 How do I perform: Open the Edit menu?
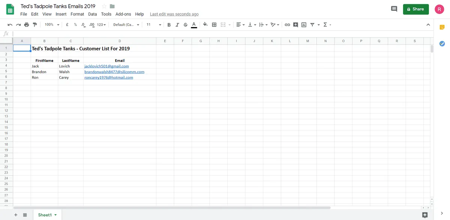tap(35, 14)
